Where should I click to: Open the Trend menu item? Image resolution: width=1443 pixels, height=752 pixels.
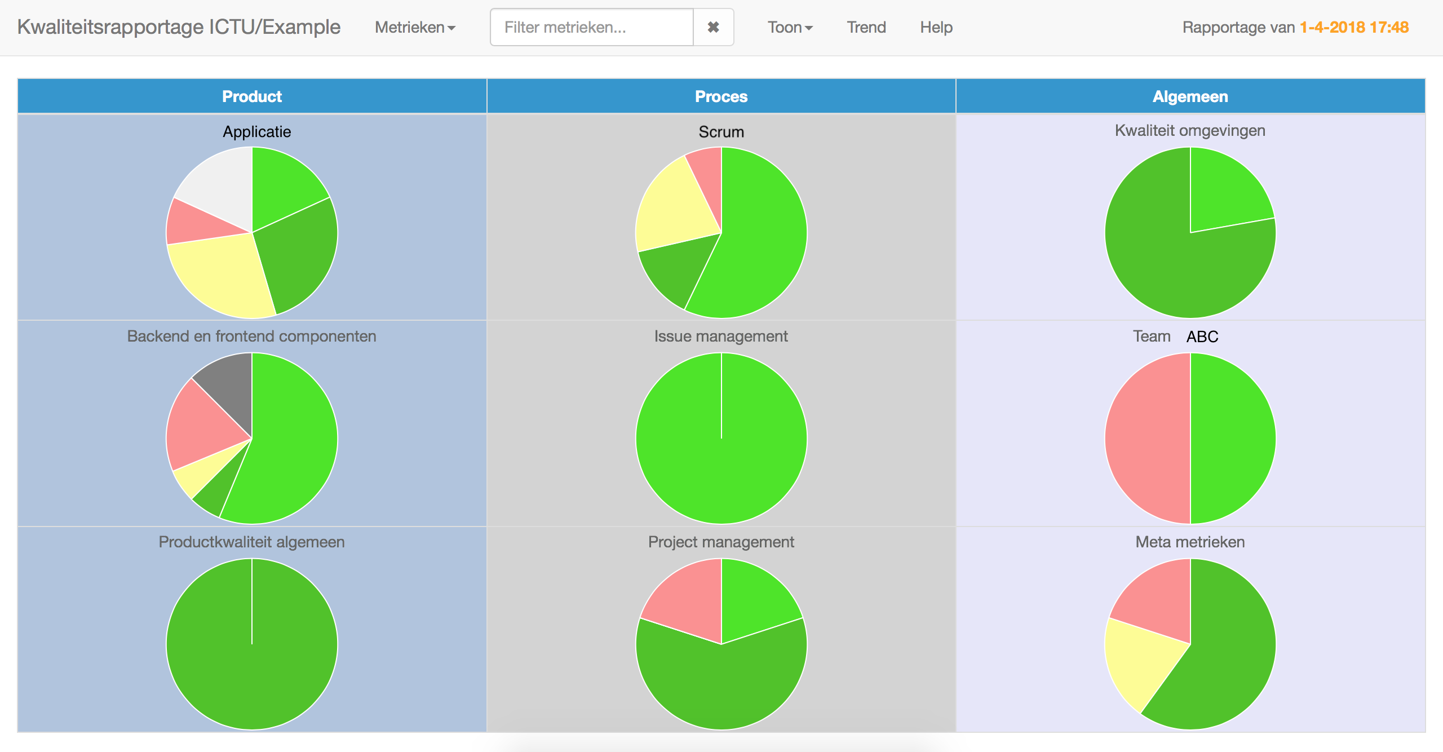pyautogui.click(x=866, y=27)
